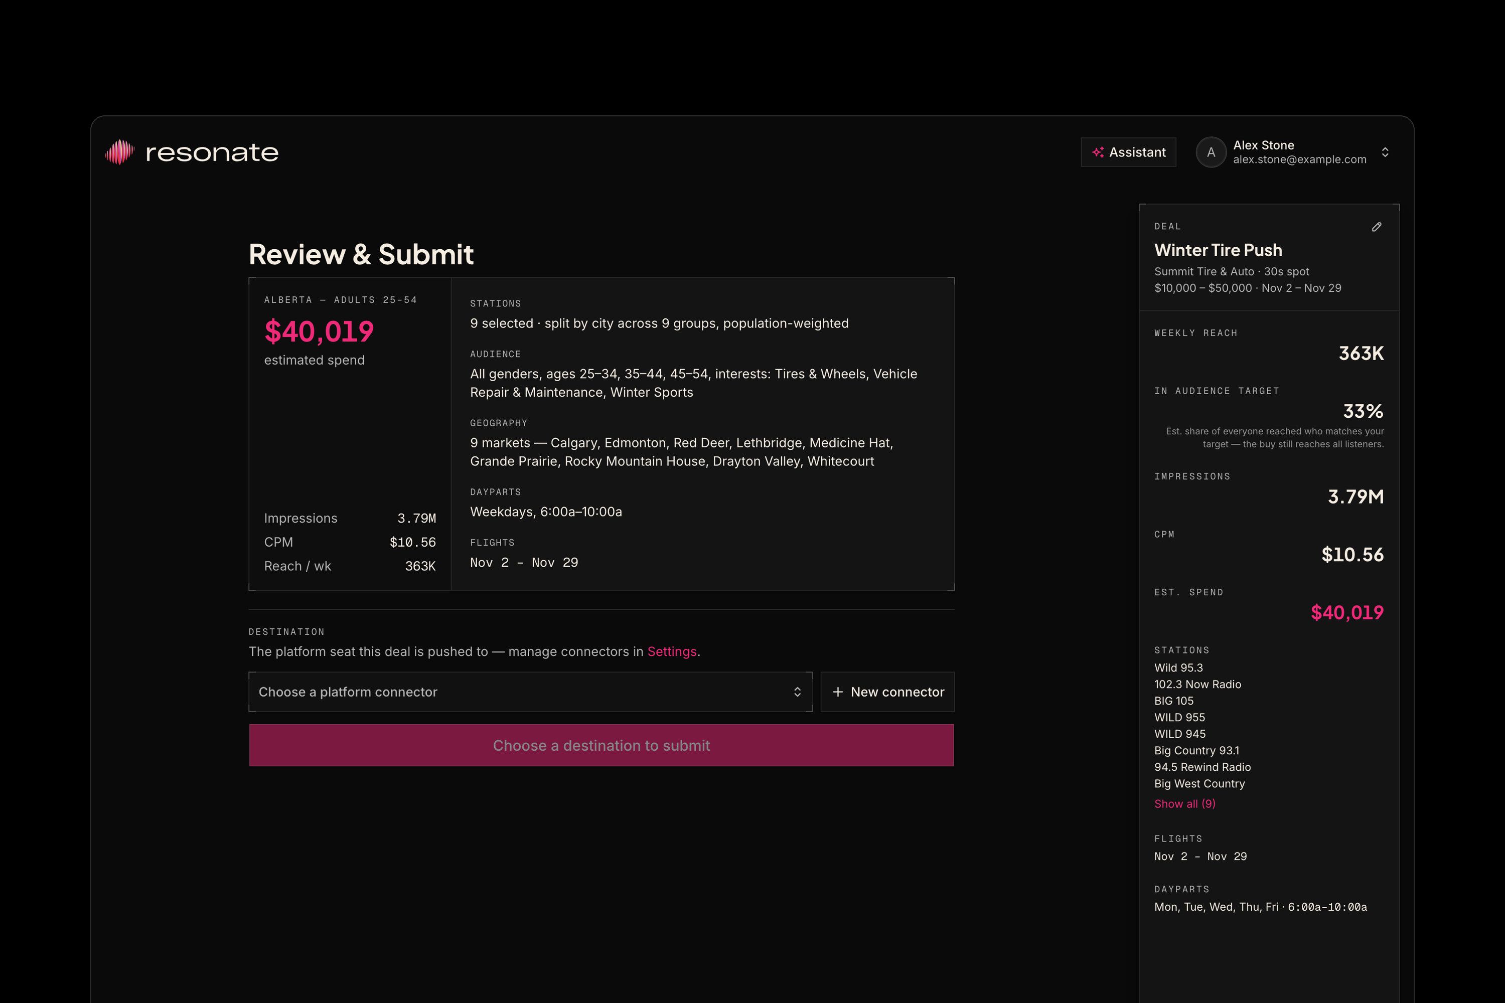Click the resonate waveform logo icon
The image size is (1505, 1003).
click(120, 152)
